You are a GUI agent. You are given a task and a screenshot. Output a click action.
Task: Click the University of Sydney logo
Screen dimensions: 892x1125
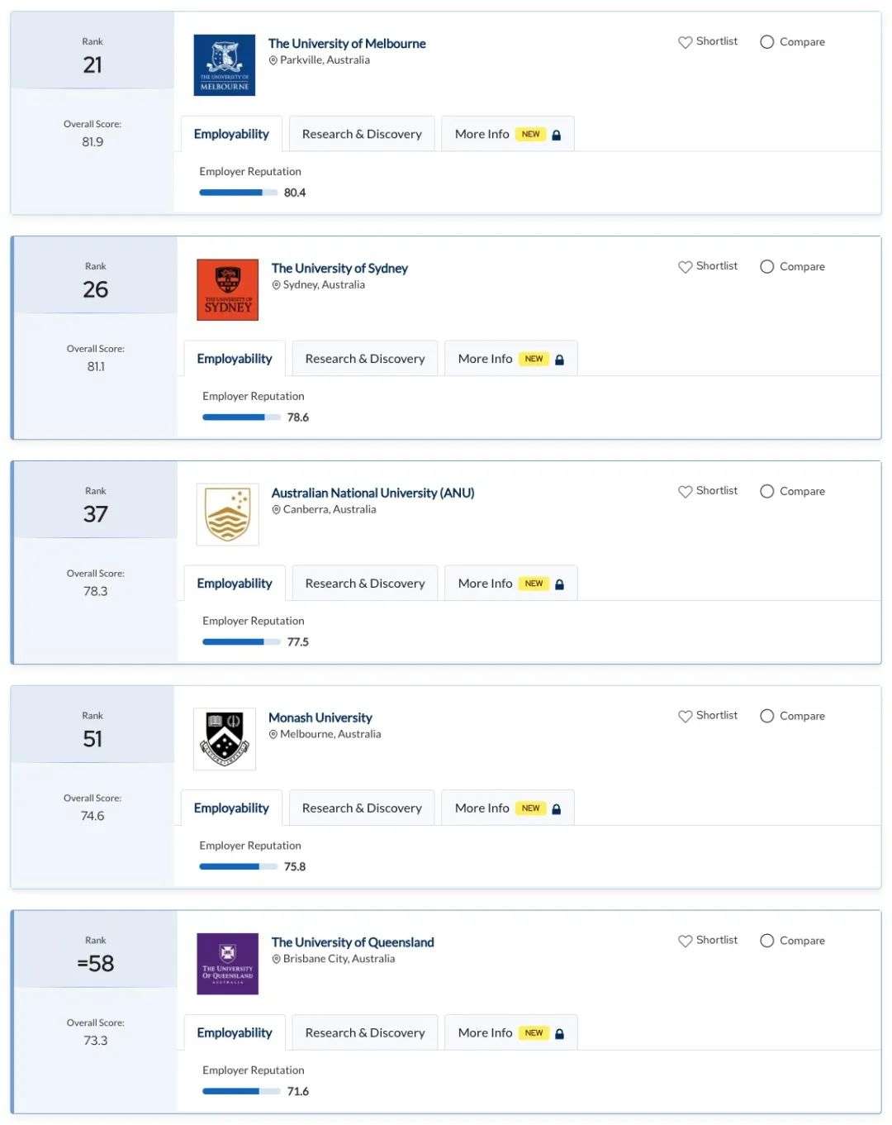228,290
